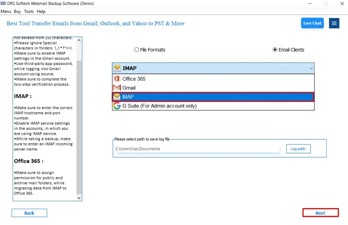Click the Gmail envelope icon
The width and height of the screenshot is (348, 225).
click(x=116, y=87)
